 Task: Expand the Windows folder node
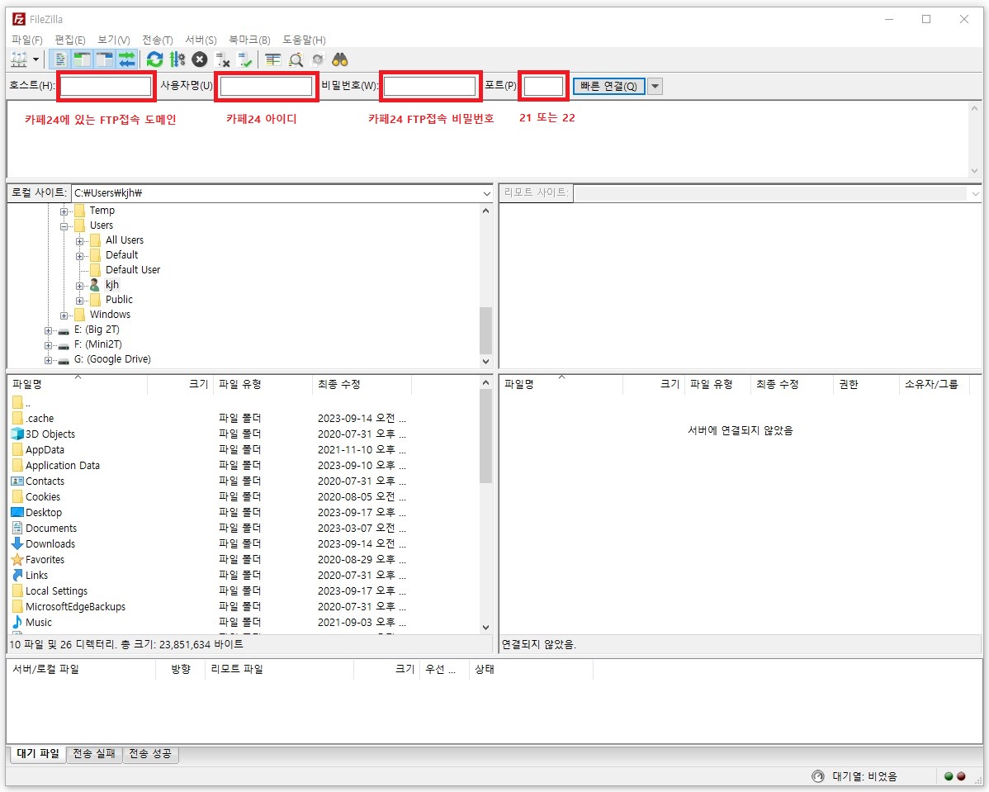pos(64,315)
